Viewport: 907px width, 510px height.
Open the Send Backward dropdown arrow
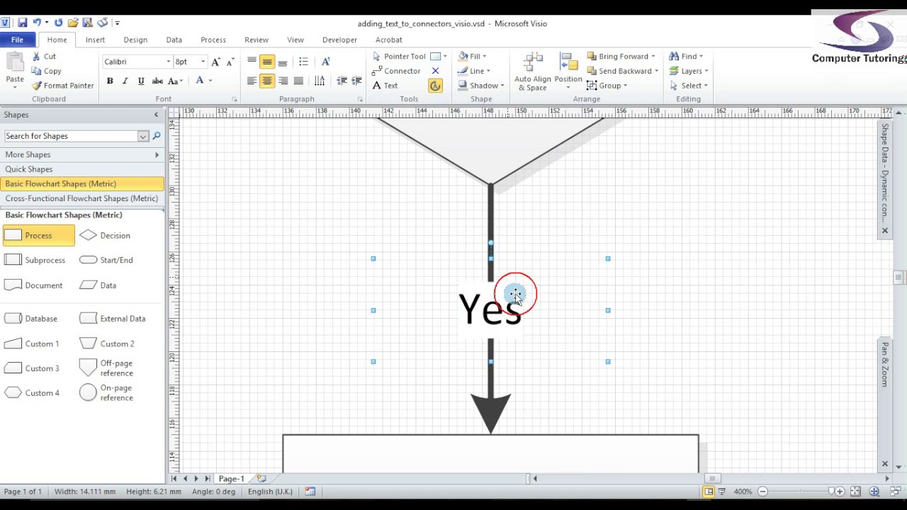pyautogui.click(x=656, y=71)
